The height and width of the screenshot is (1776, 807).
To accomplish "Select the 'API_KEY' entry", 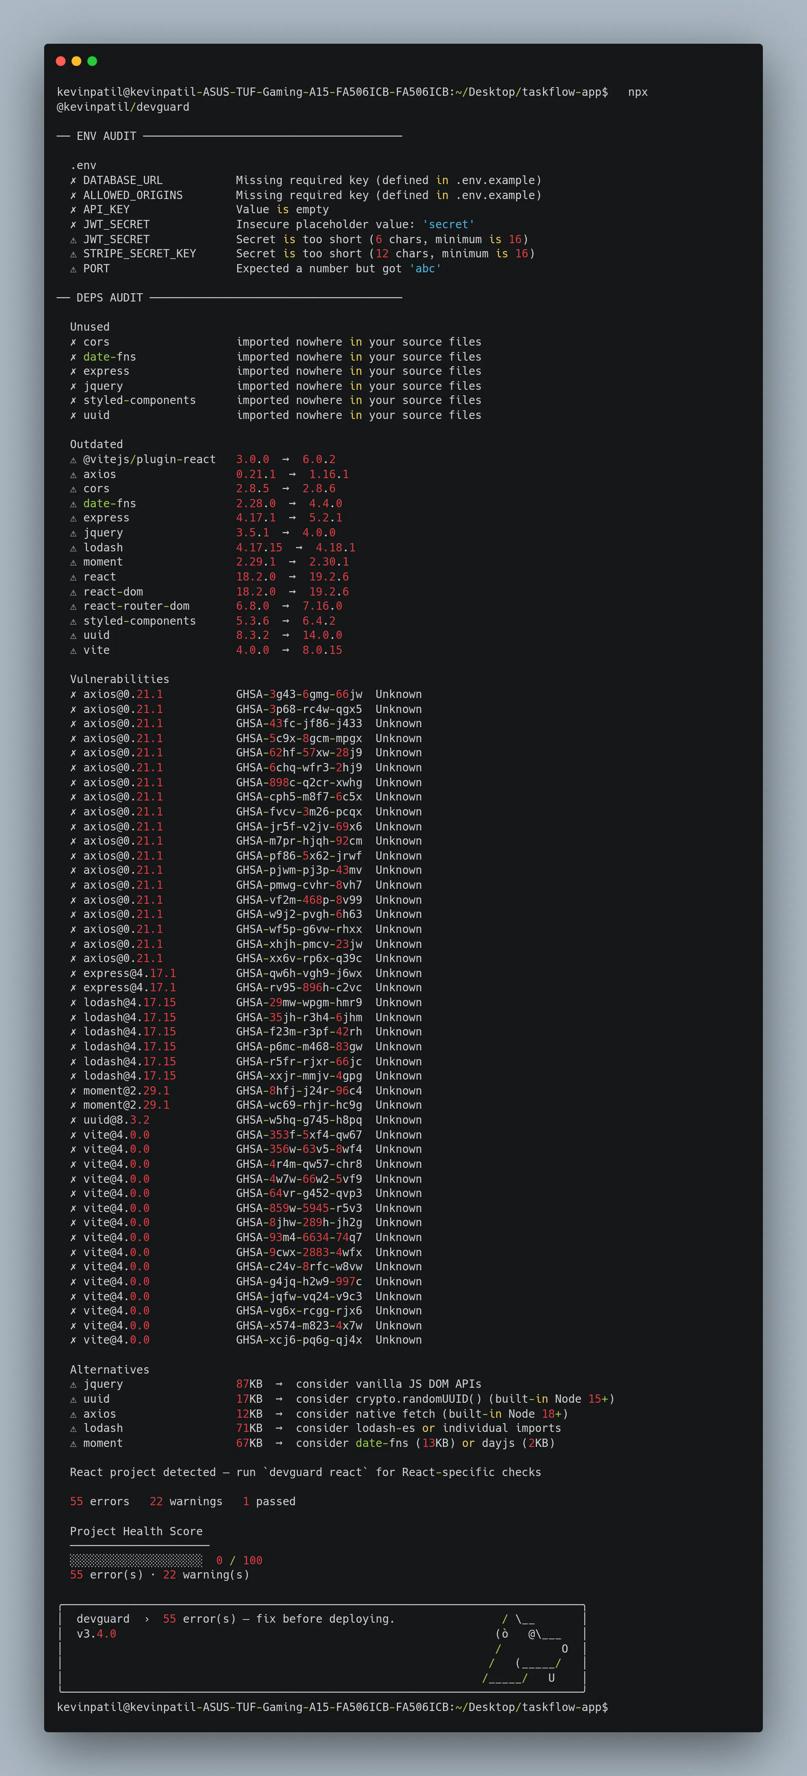I will tap(106, 210).
